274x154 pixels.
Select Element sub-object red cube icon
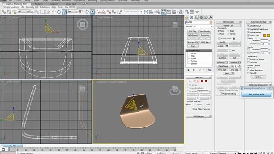point(206,81)
